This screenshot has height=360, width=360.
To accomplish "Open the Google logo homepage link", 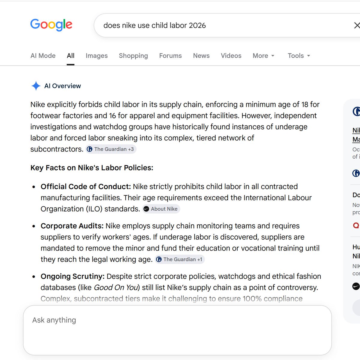I will click(x=51, y=25).
